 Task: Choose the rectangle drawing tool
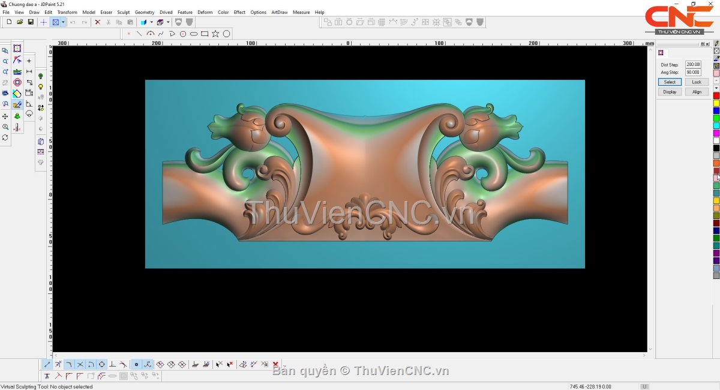click(x=205, y=34)
